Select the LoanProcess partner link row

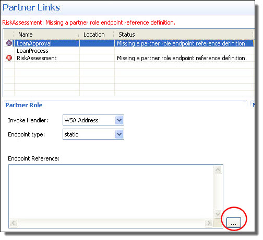pos(129,51)
